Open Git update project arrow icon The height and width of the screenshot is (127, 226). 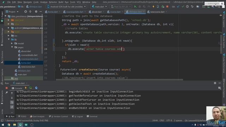point(178,7)
